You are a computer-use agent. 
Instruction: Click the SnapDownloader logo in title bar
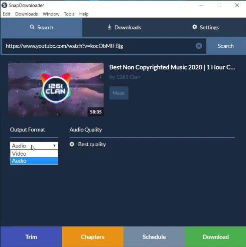pos(4,5)
